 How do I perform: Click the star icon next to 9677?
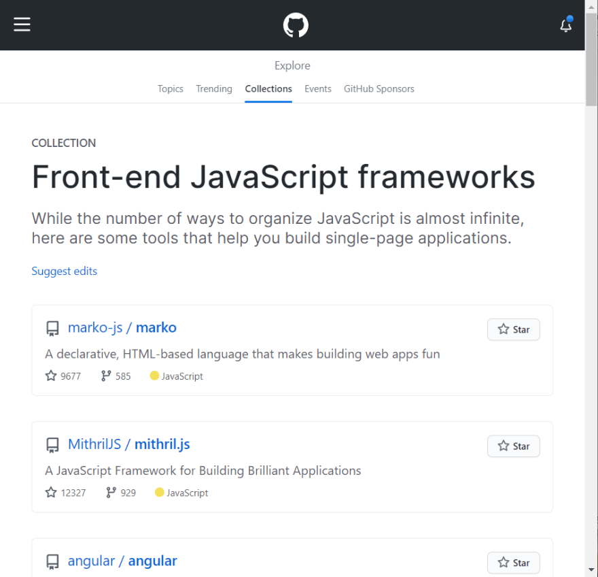coord(51,376)
